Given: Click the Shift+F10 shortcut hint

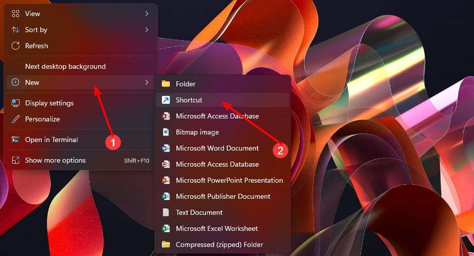Looking at the screenshot, I should coord(137,160).
